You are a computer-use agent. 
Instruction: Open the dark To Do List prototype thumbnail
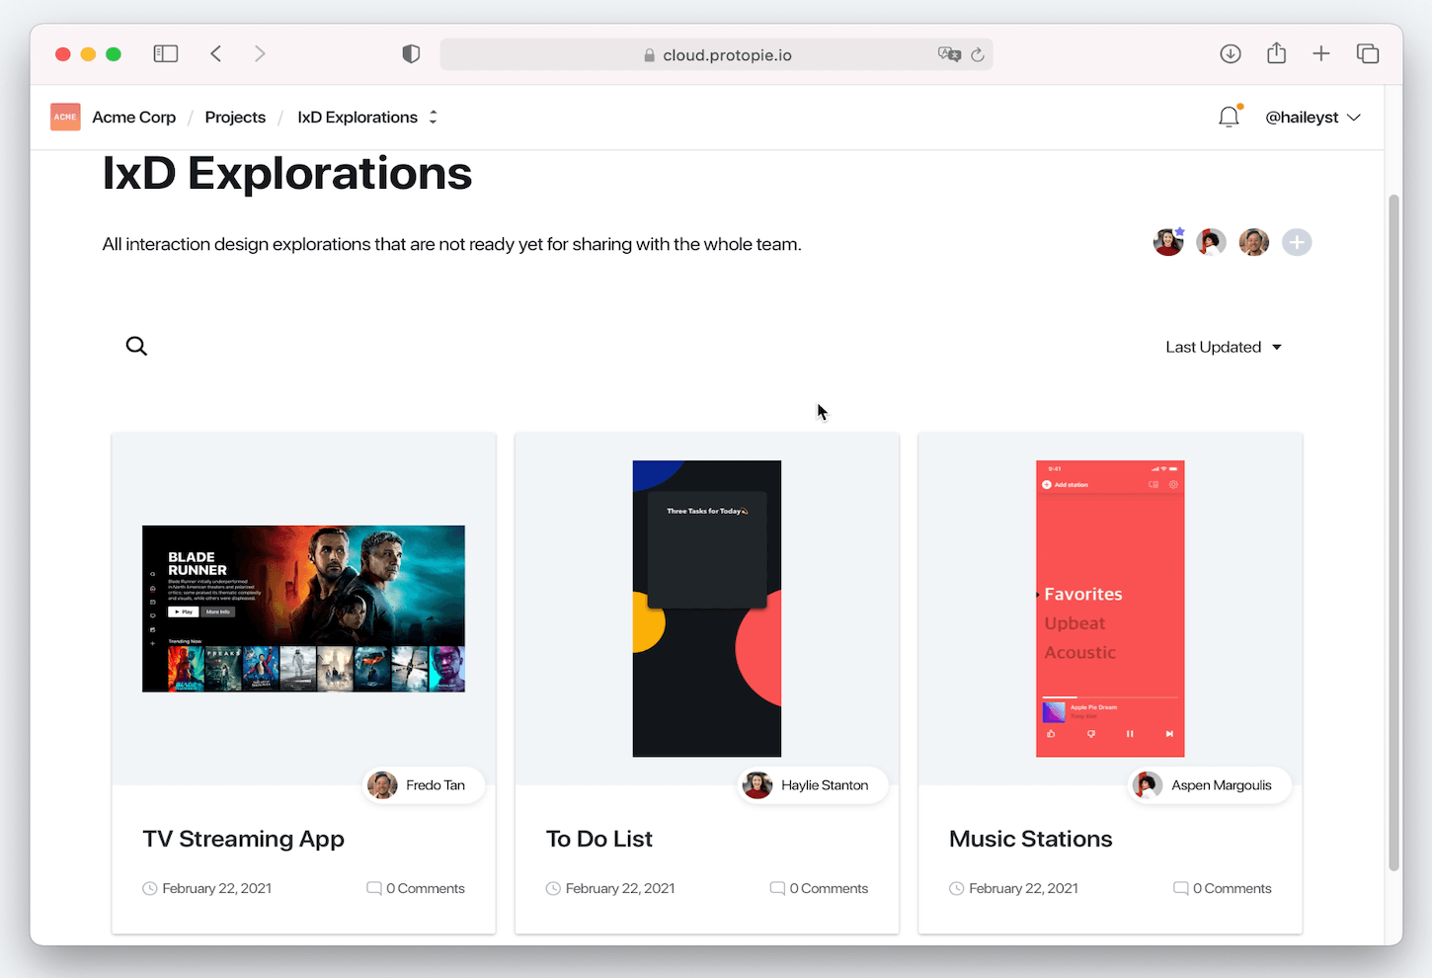707,609
